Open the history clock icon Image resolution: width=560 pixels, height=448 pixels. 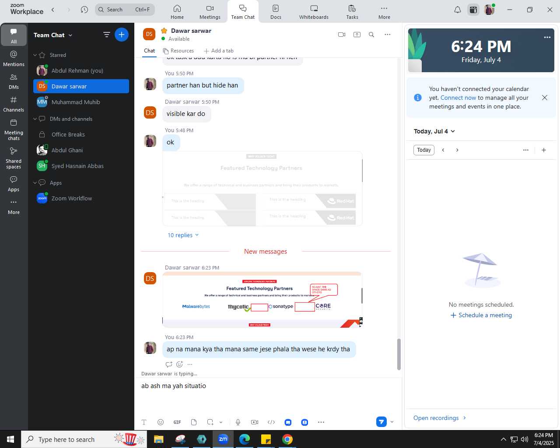pos(84,10)
